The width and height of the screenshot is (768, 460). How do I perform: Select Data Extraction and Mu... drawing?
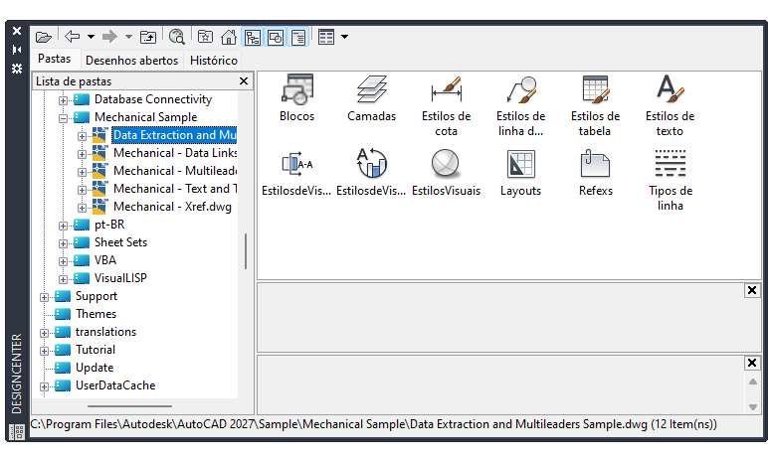coord(174,135)
